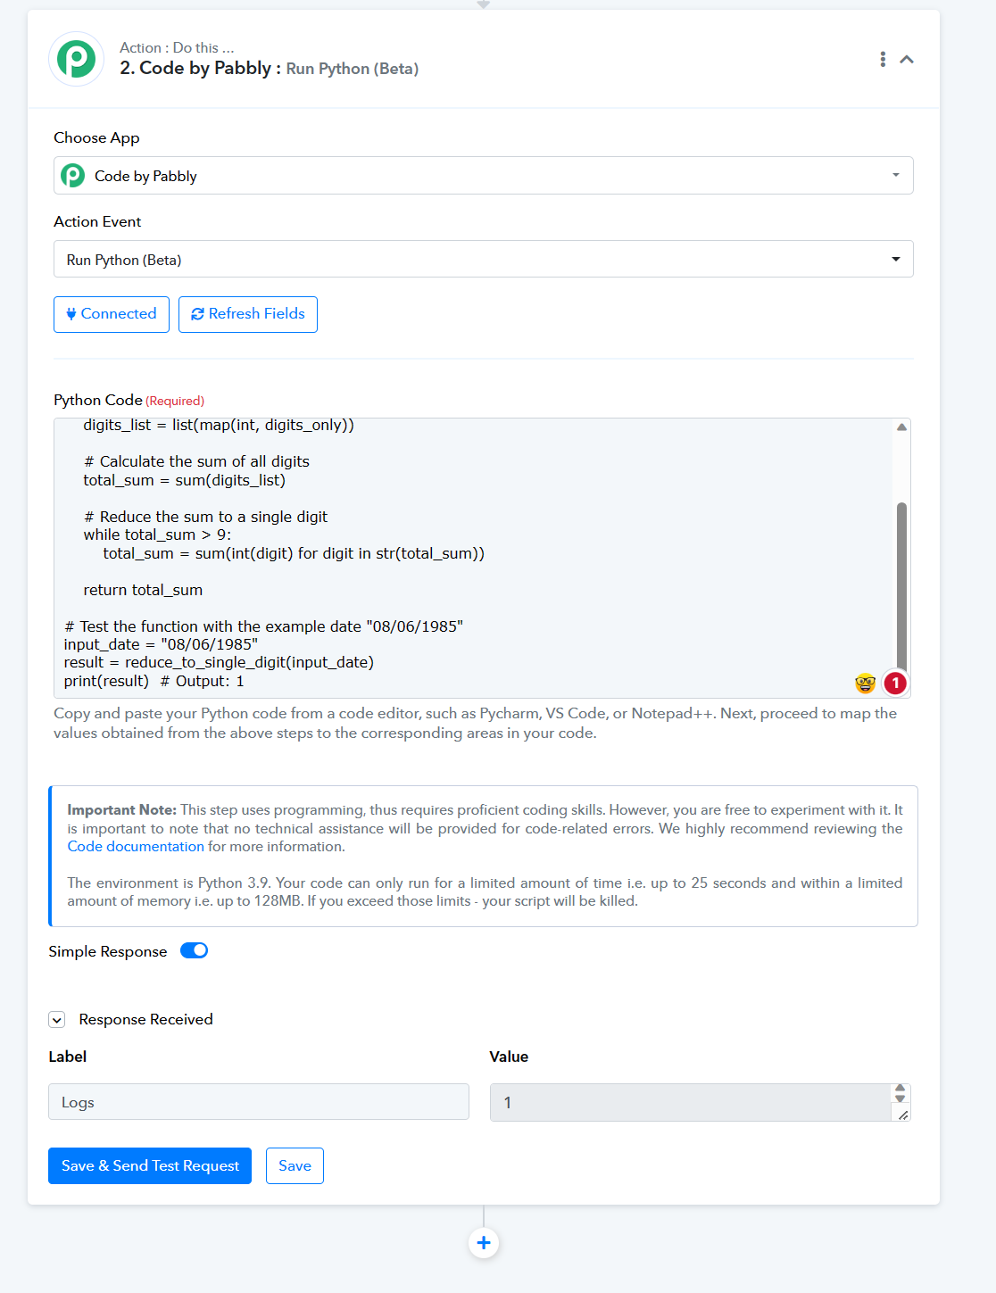Click the Pabbly logo in step header

[x=76, y=59]
